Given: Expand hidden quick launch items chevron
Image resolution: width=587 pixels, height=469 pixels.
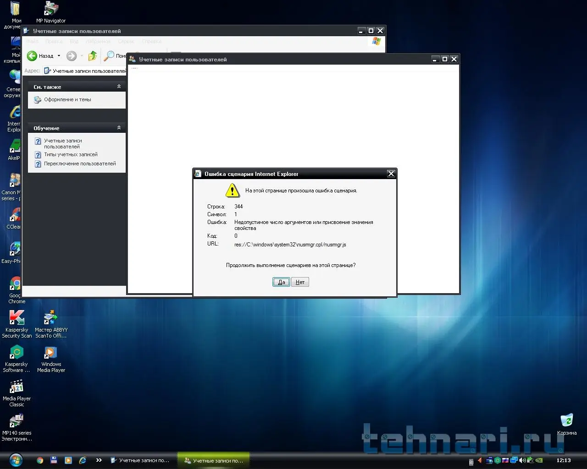Looking at the screenshot, I should click(x=99, y=460).
